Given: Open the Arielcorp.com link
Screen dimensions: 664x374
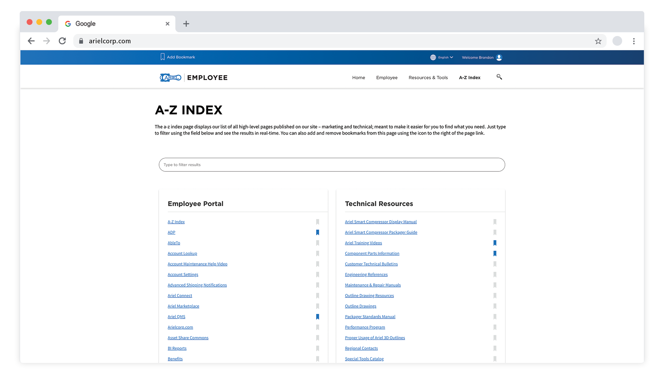Looking at the screenshot, I should pos(180,327).
